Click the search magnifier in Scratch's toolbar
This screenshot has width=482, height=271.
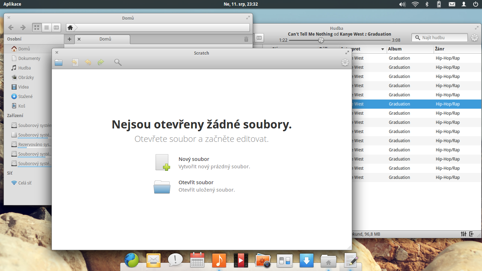point(118,62)
